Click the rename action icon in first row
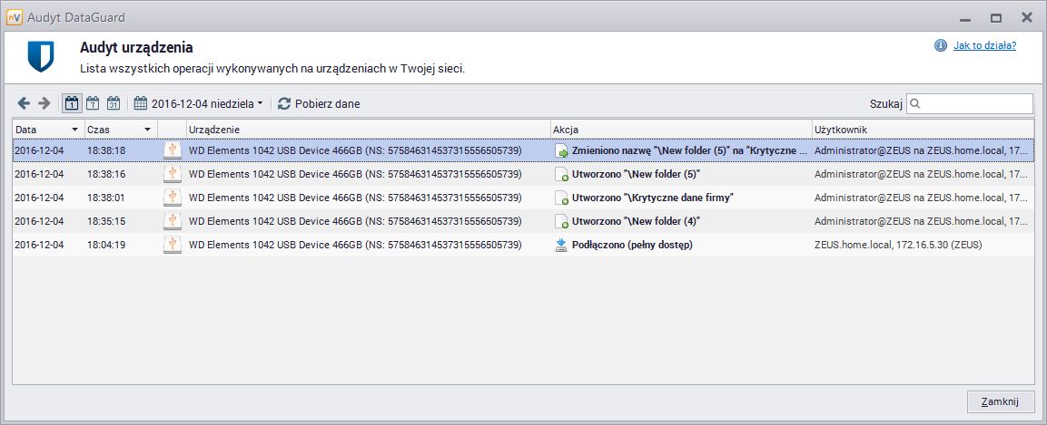The height and width of the screenshot is (425, 1047). tap(561, 150)
